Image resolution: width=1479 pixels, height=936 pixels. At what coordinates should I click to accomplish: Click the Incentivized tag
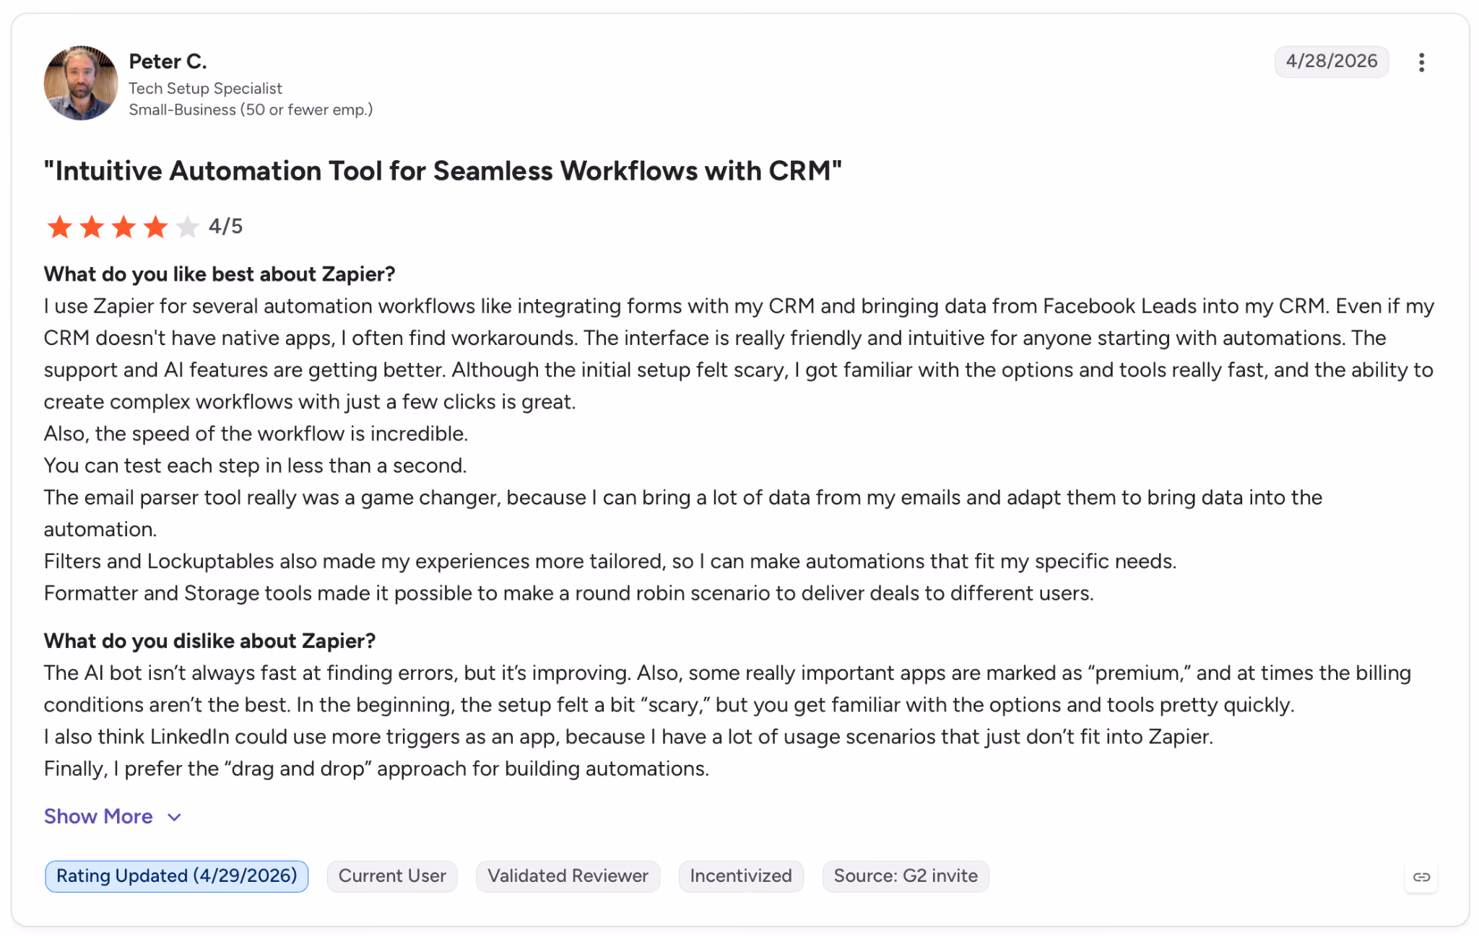point(741,876)
